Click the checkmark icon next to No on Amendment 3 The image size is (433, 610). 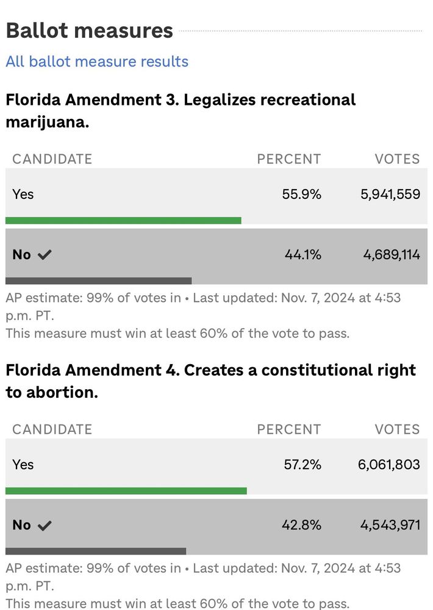tap(45, 254)
